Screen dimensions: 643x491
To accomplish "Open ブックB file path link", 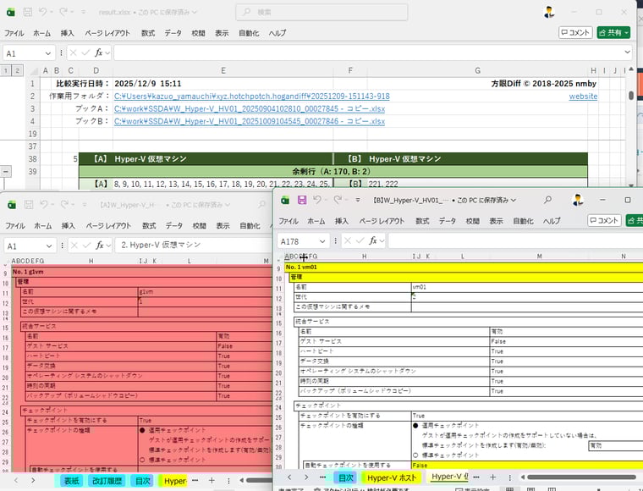I will (x=250, y=121).
